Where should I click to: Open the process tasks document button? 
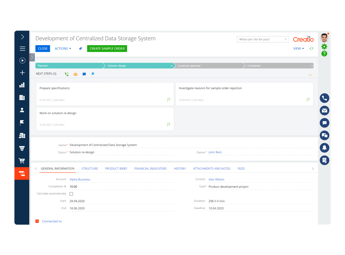tap(324, 160)
